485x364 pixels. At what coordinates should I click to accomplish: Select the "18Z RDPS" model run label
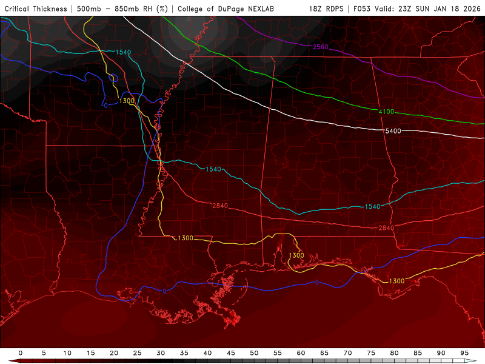326,8
